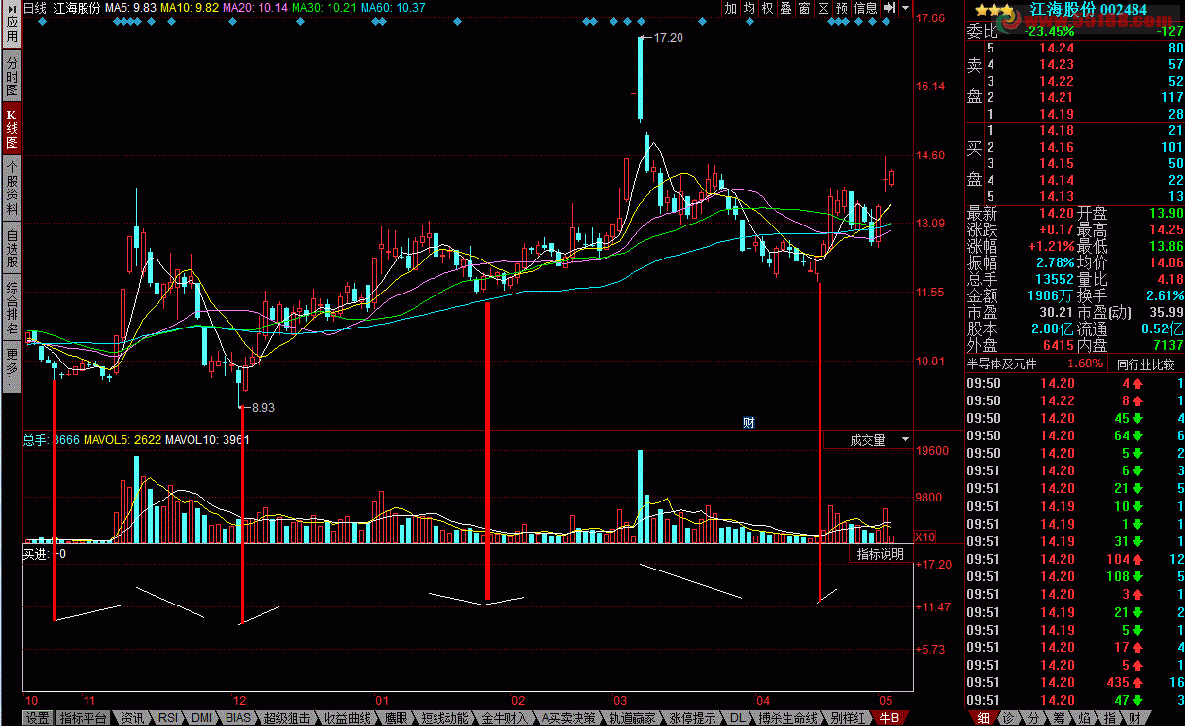This screenshot has width=1185, height=726.
Task: Click the 指标说明 button
Action: coord(881,554)
